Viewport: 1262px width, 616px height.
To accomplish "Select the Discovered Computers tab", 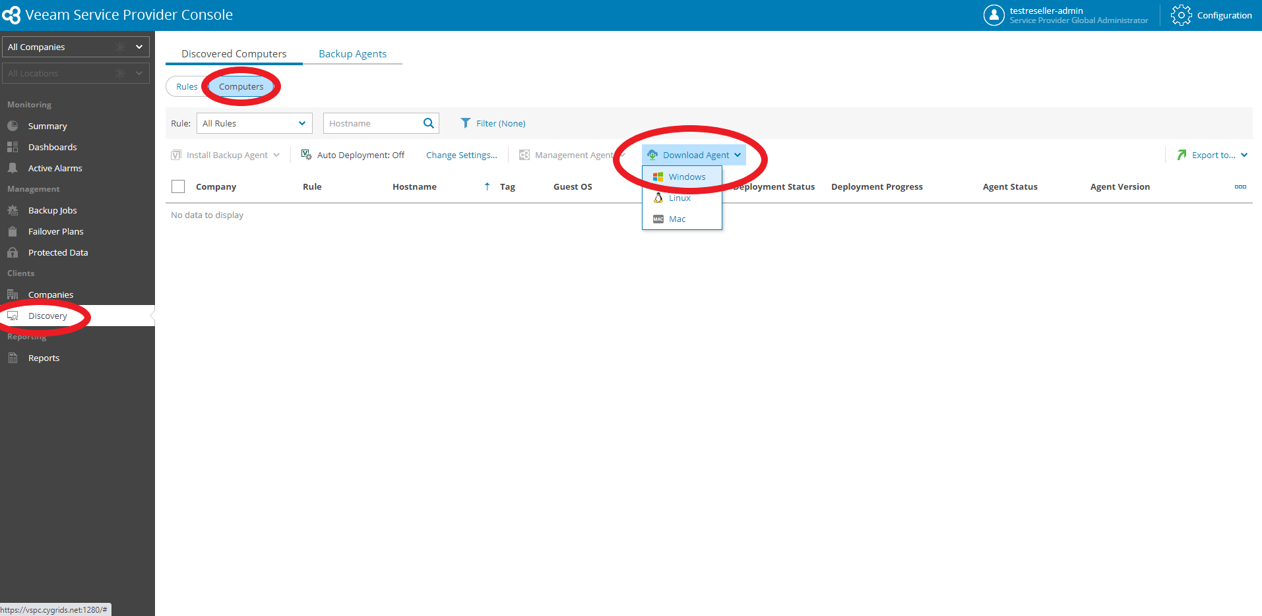I will 234,54.
